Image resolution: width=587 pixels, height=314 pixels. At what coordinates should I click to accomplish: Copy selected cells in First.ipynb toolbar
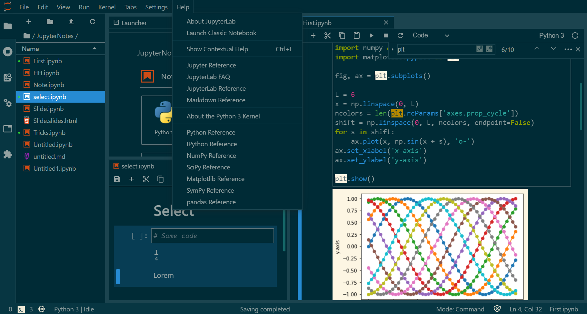[342, 35]
